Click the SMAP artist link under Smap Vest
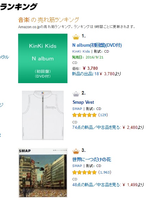The image size is (164, 201). pyautogui.click(x=77, y=109)
